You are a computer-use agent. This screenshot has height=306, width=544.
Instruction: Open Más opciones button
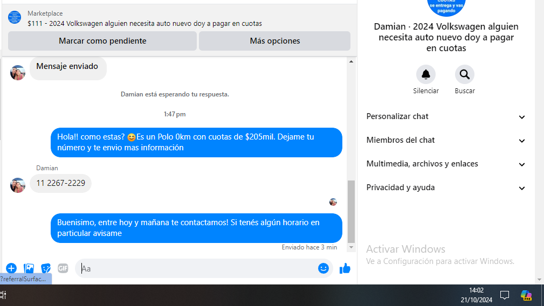(275, 41)
